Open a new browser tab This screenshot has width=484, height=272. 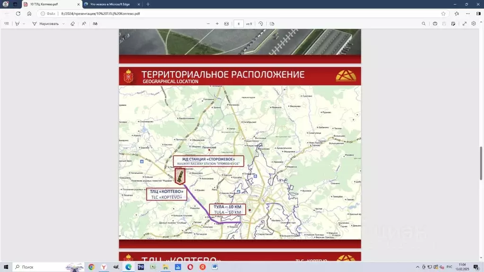pos(148,4)
